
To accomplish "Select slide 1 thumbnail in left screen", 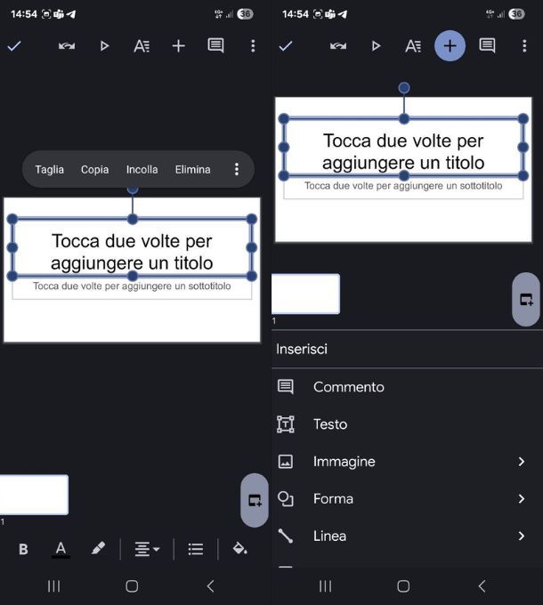I will [34, 495].
